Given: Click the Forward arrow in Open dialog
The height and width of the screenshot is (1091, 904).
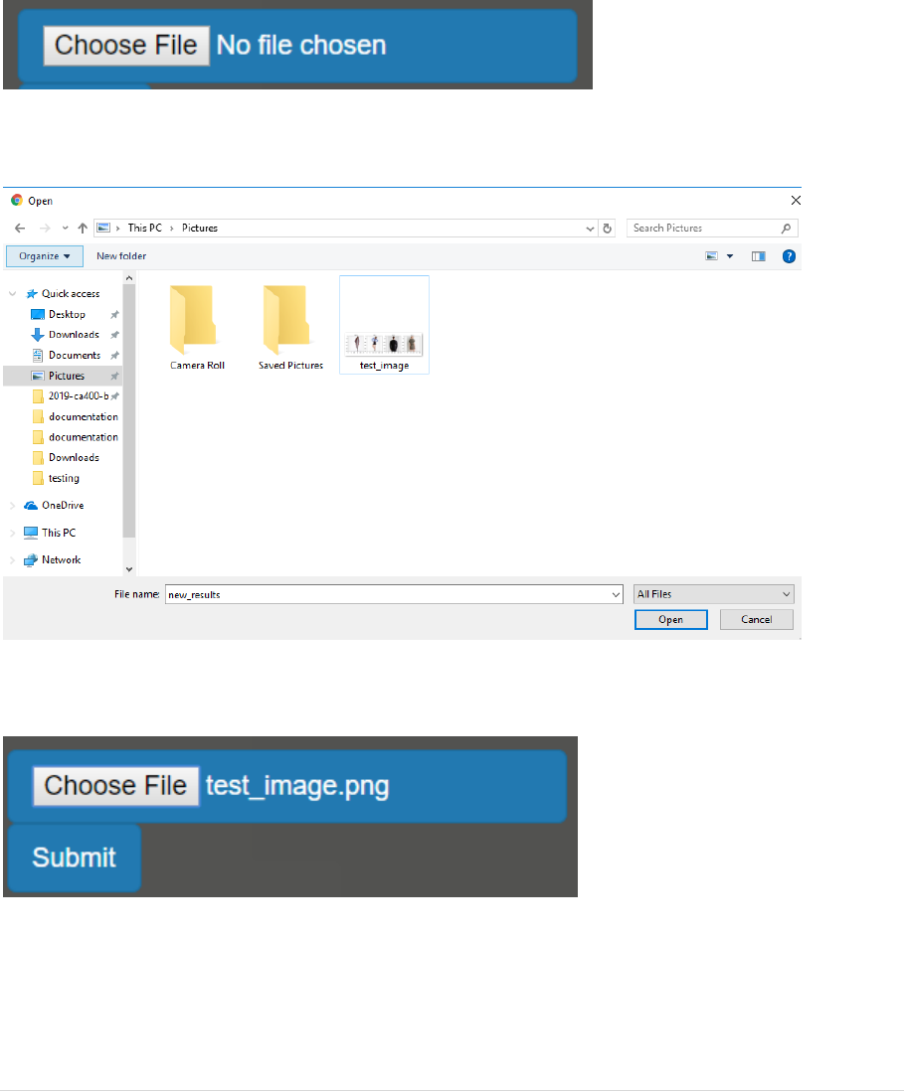Looking at the screenshot, I should coord(45,229).
